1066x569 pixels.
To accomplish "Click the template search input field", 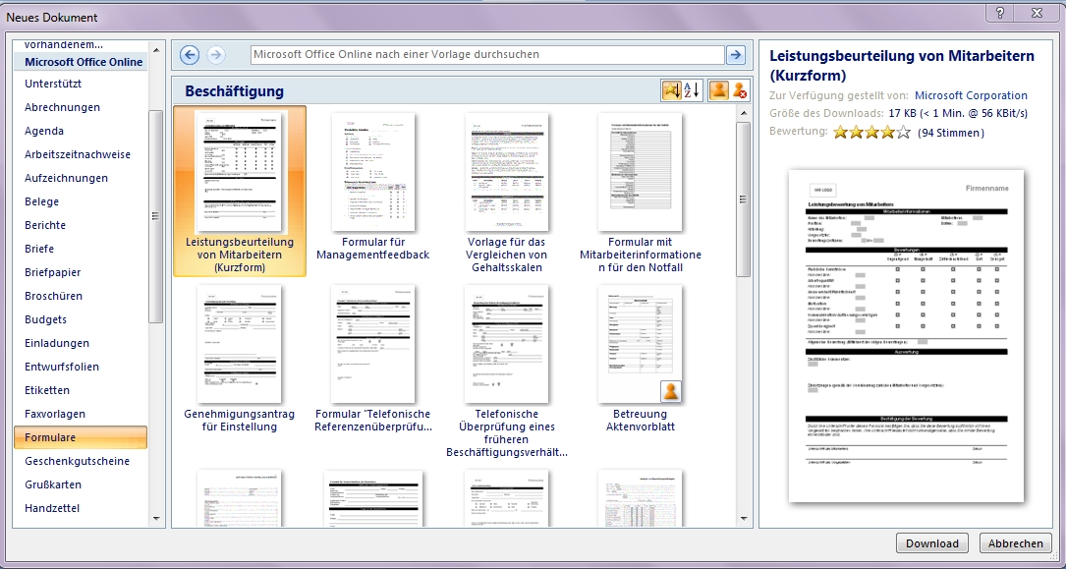I will coord(486,55).
